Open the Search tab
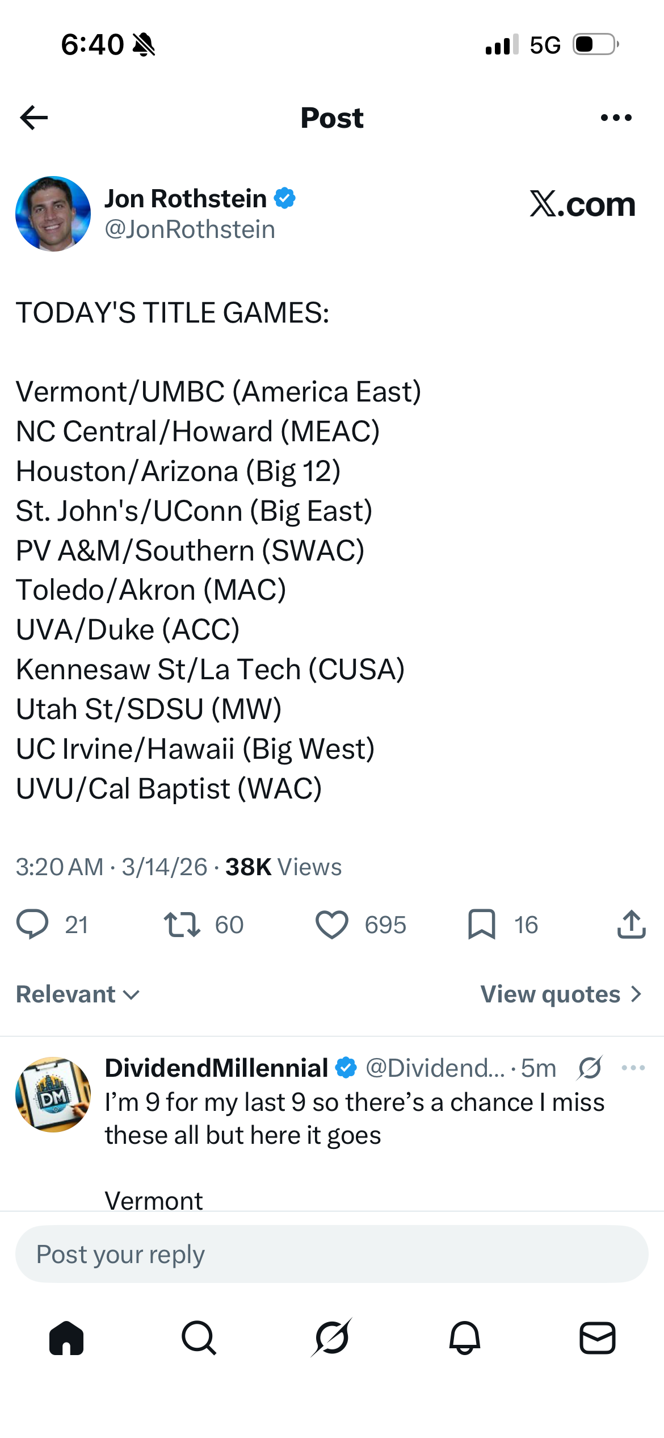664x1438 pixels. click(199, 1338)
